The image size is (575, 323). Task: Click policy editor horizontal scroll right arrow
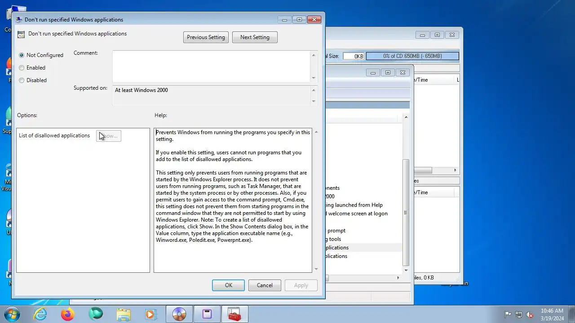tap(398, 278)
